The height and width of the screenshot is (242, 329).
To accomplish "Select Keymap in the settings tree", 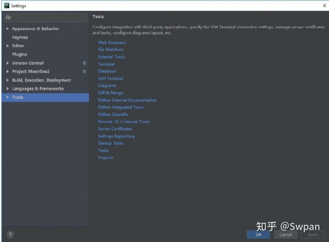I will pos(20,37).
